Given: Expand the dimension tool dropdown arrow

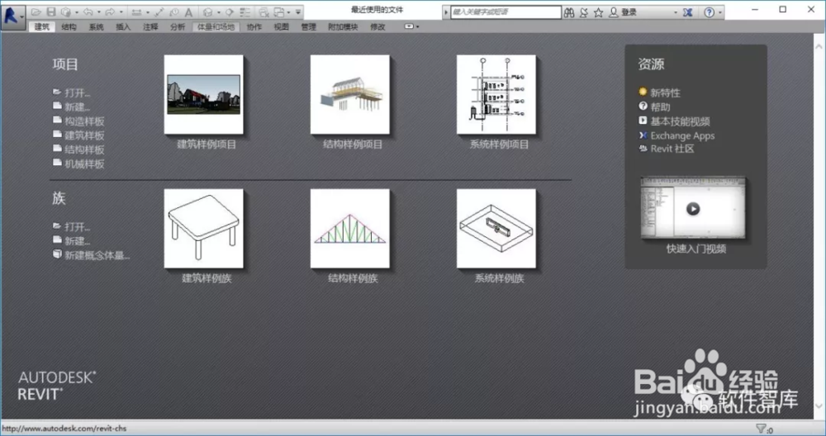Looking at the screenshot, I should click(147, 12).
